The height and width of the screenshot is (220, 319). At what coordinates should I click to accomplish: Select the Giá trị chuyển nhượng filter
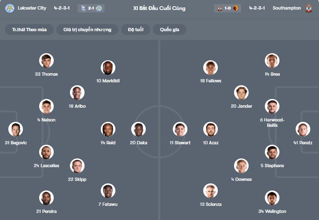point(87,30)
